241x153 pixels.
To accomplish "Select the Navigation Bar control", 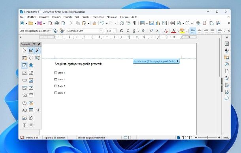I will [38, 110].
